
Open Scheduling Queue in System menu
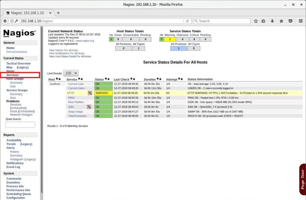click(19, 194)
